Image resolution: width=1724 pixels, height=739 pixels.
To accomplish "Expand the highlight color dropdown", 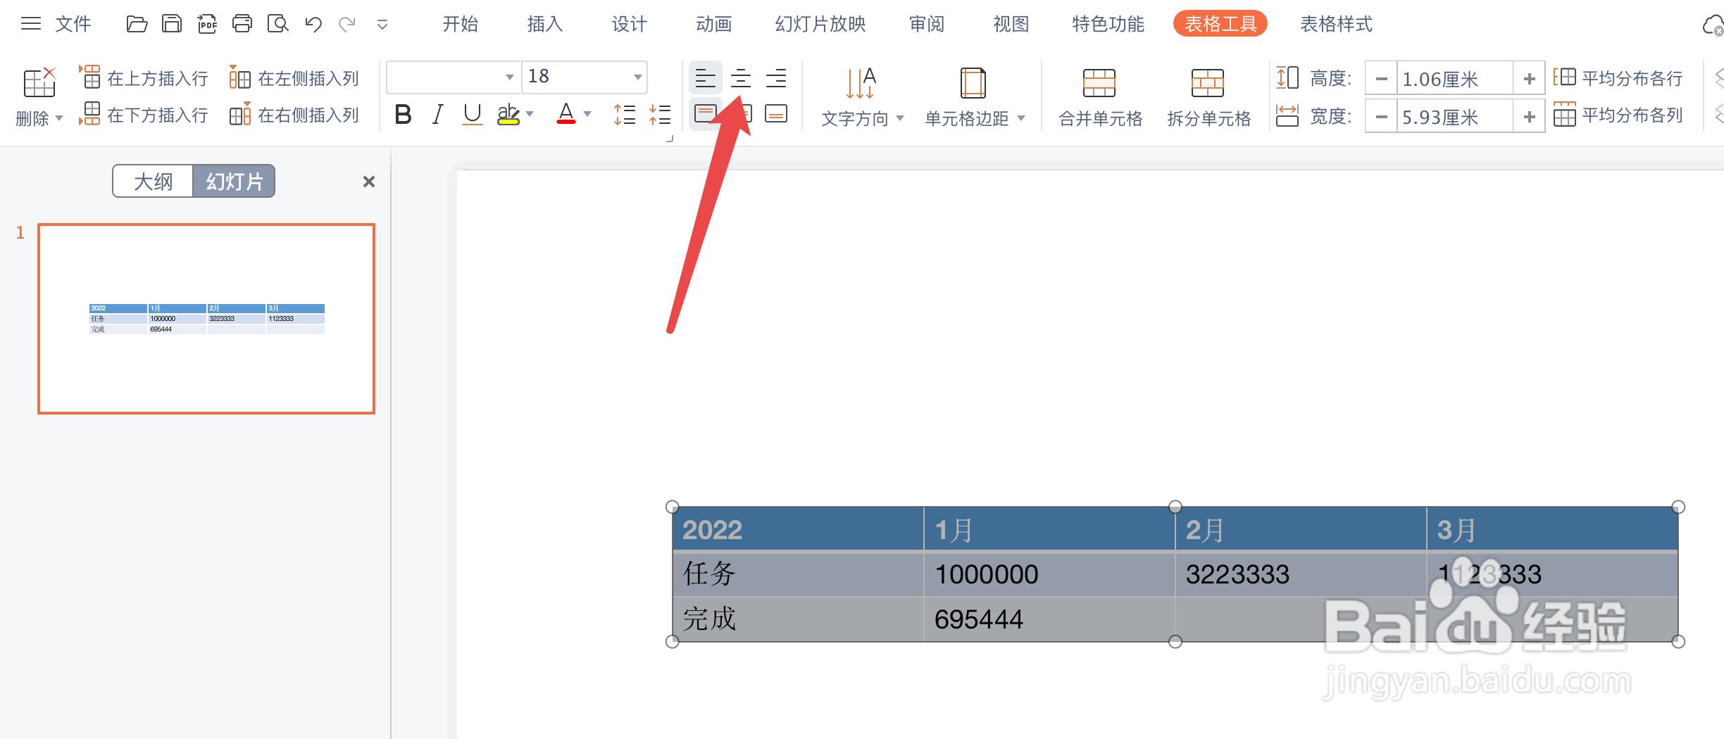I will 530,114.
